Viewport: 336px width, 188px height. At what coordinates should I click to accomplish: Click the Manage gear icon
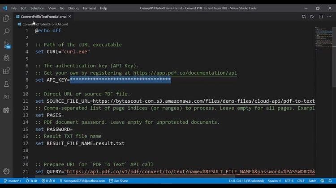[x=6, y=171]
